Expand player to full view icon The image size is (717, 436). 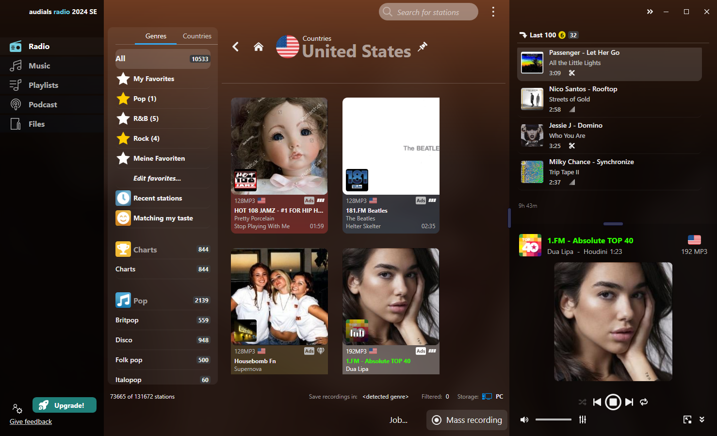(687, 419)
